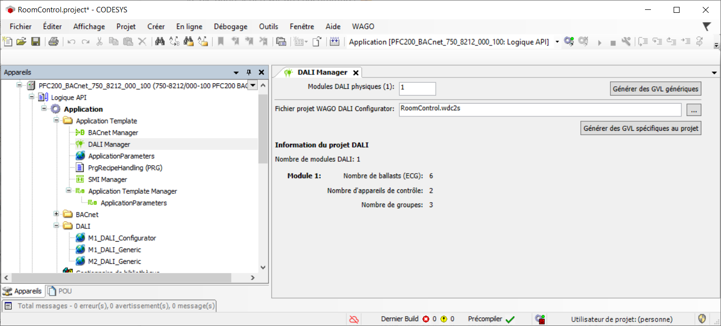The image size is (721, 326).
Task: Browse for DALI Configurator file with ellipsis button
Action: (x=694, y=109)
